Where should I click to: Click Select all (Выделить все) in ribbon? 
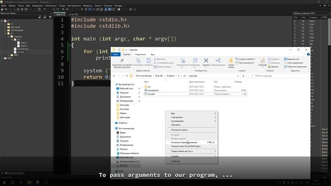coord(292,59)
